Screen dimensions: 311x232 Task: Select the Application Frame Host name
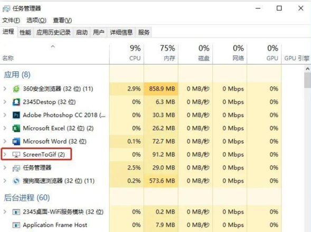click(x=55, y=225)
